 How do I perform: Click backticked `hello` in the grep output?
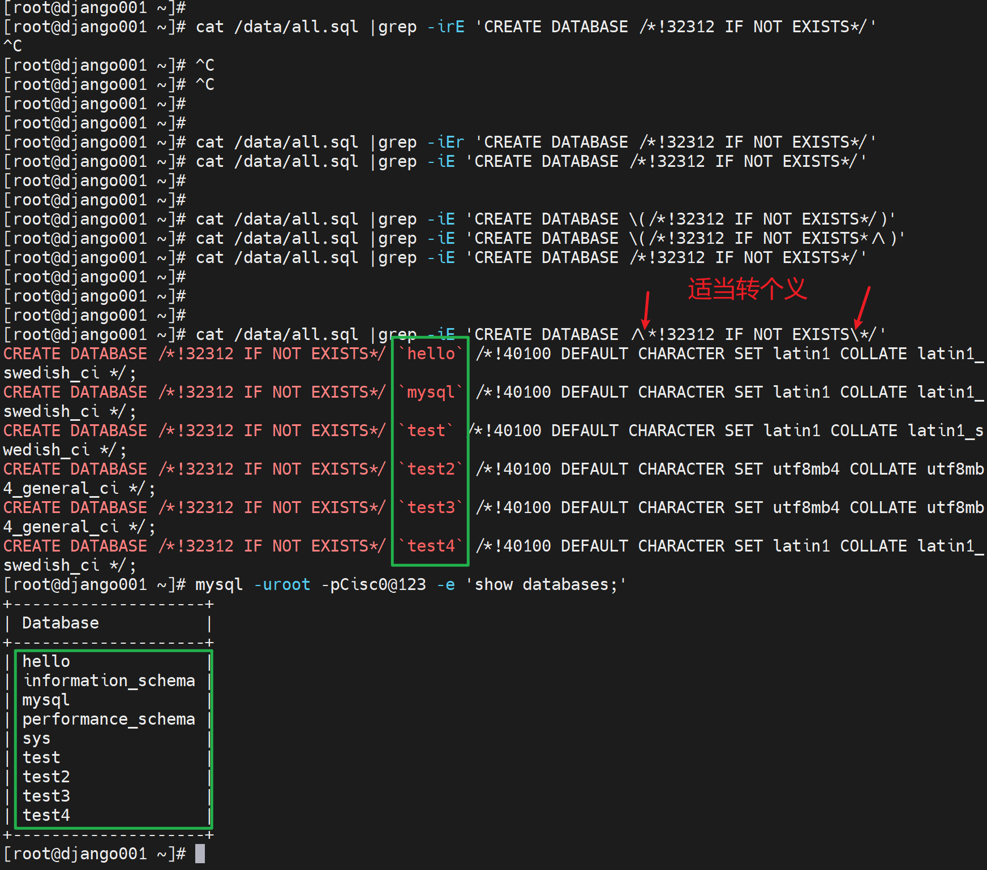(431, 354)
